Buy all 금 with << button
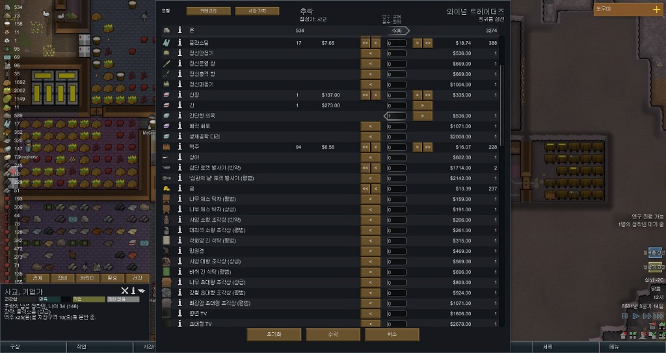 tap(366, 189)
